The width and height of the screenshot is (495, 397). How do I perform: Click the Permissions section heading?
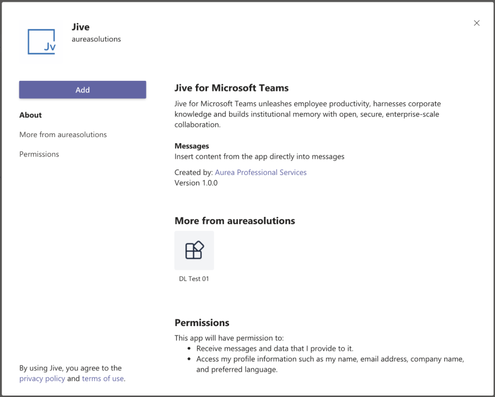click(202, 322)
